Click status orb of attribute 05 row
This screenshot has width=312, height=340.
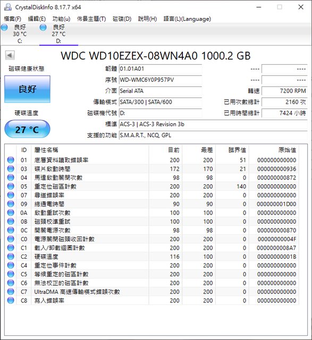(11, 186)
